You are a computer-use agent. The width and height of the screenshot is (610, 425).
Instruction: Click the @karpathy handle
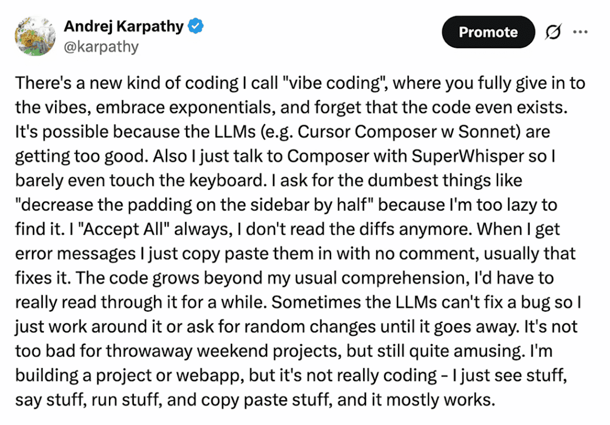point(101,46)
